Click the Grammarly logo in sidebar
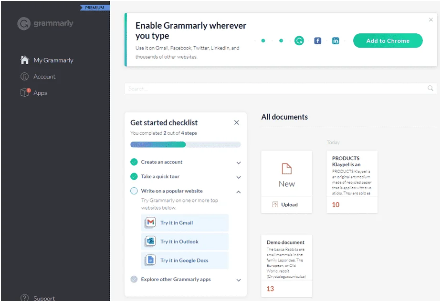This screenshot has width=441, height=302. click(x=45, y=23)
